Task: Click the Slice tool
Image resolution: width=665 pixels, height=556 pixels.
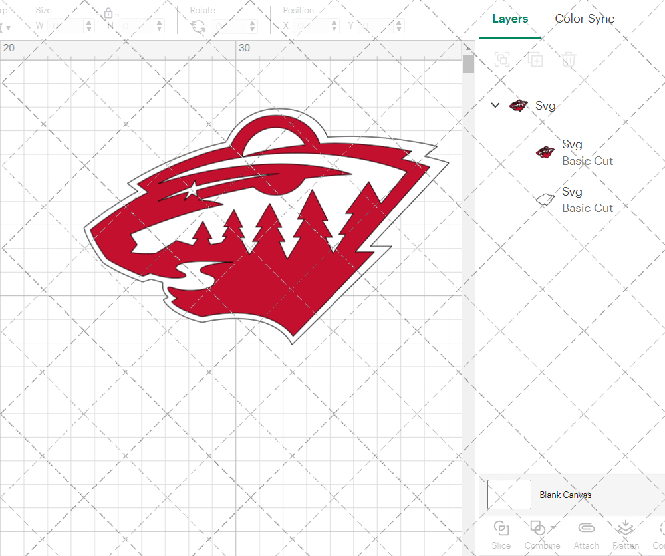Action: pos(501,535)
